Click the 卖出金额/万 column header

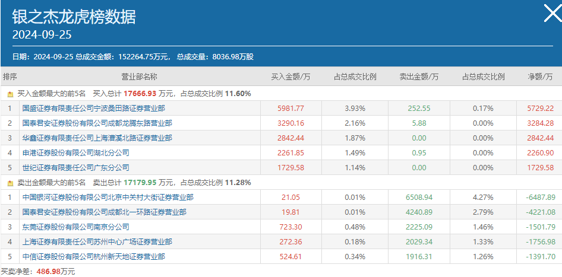(x=419, y=77)
